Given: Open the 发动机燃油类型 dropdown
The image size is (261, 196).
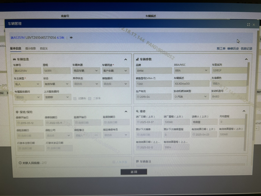Looking at the screenshot, I should click(191, 97).
